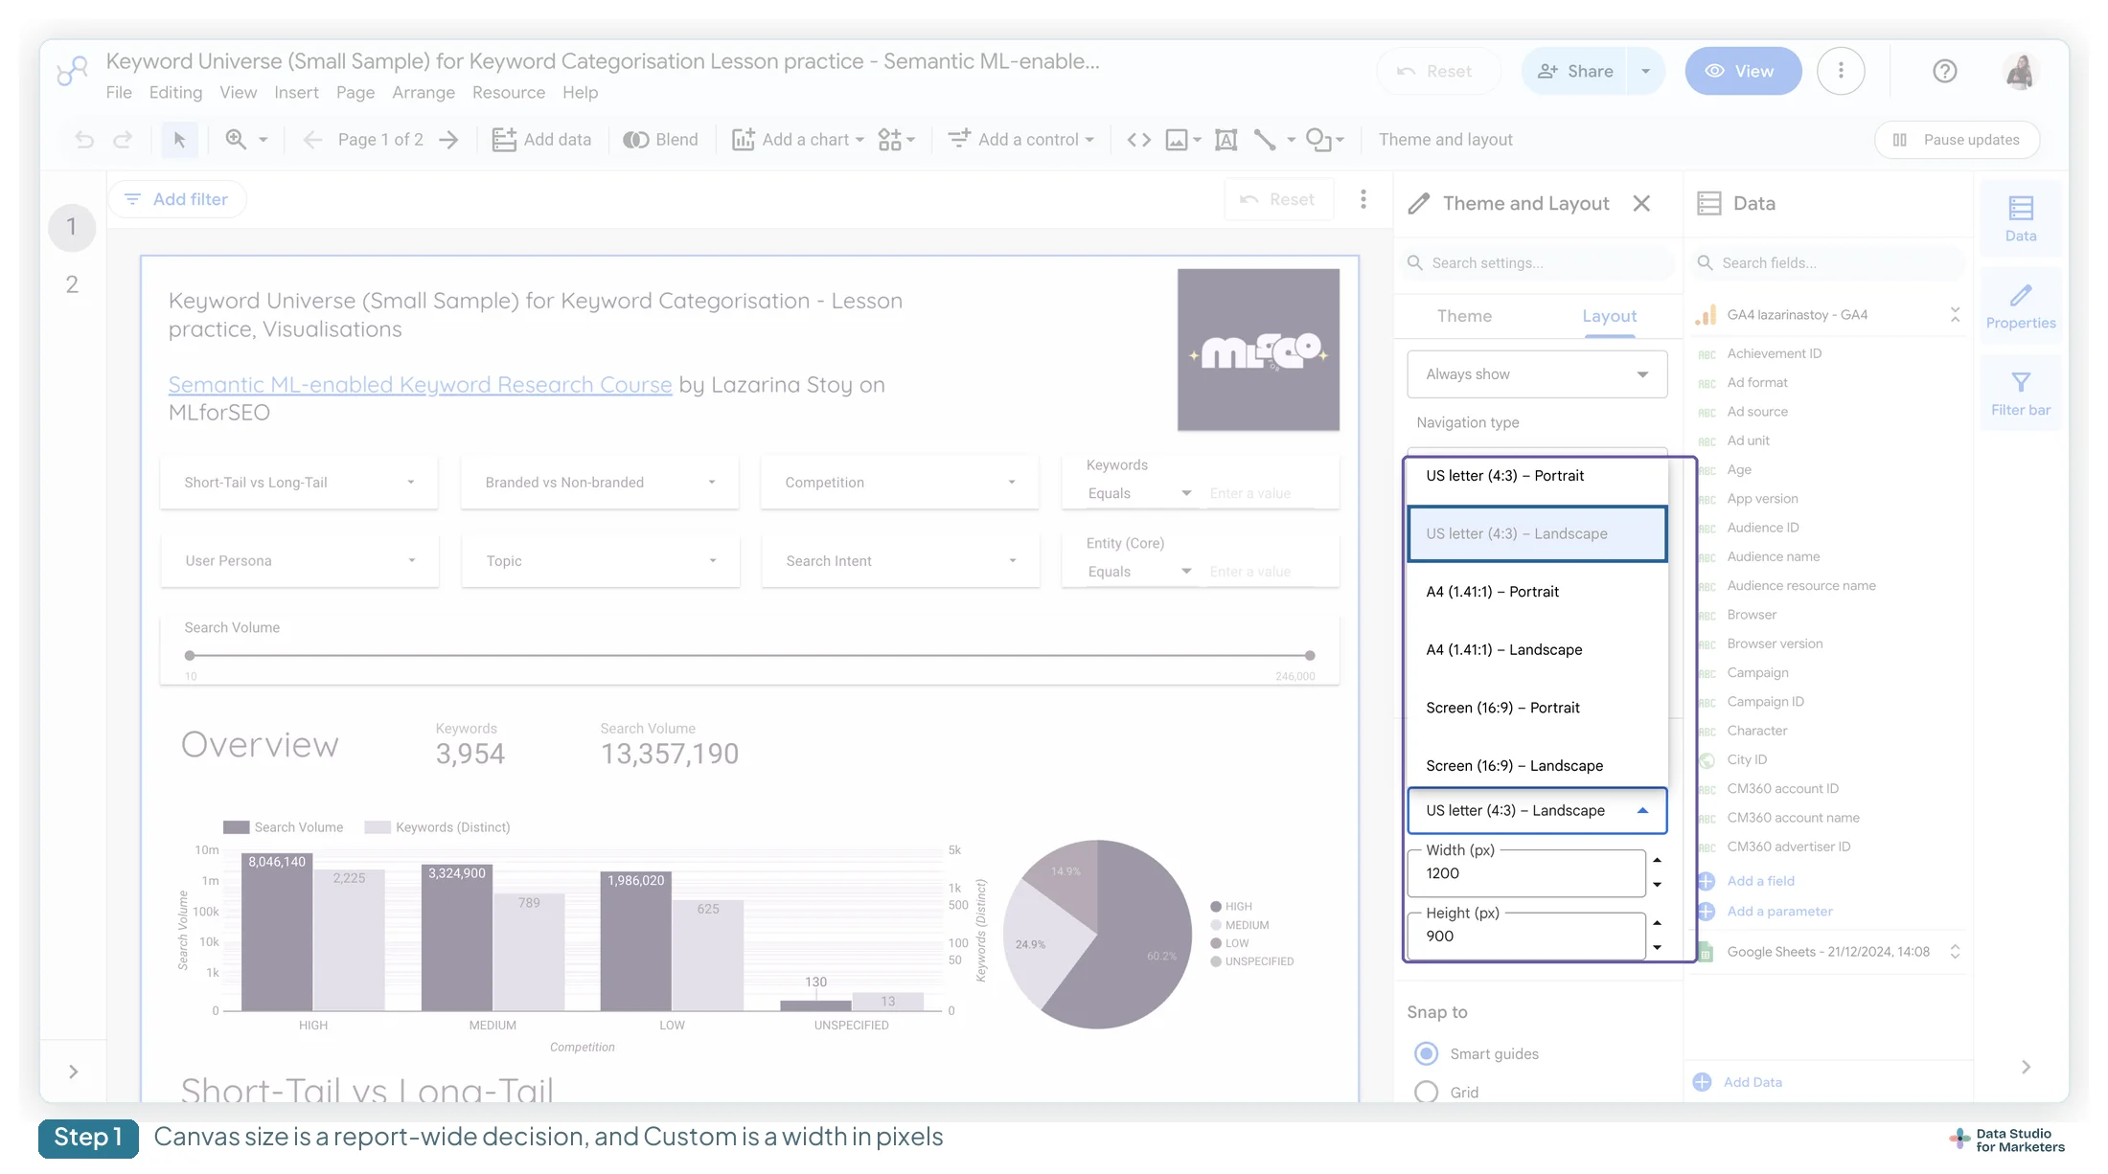The height and width of the screenshot is (1174, 2108).
Task: Open Add a chart menu
Action: pyautogui.click(x=798, y=140)
